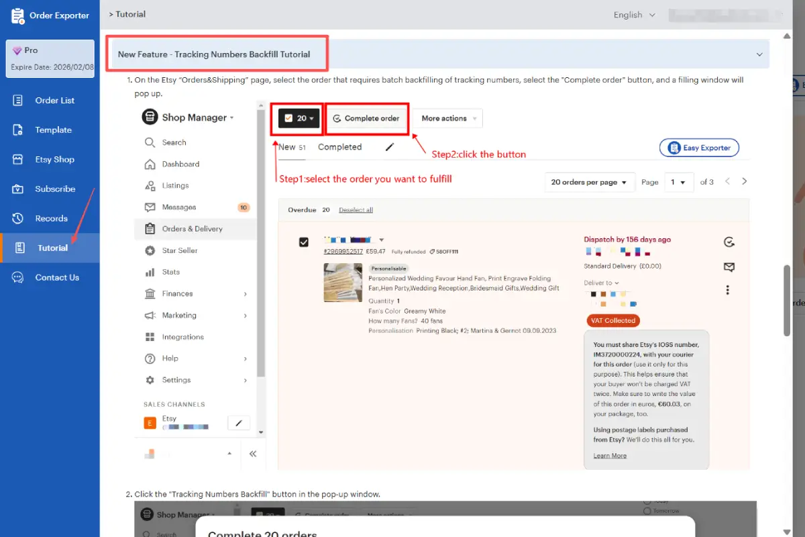
Task: Click the Etsy Shop storefront icon
Action: click(18, 159)
